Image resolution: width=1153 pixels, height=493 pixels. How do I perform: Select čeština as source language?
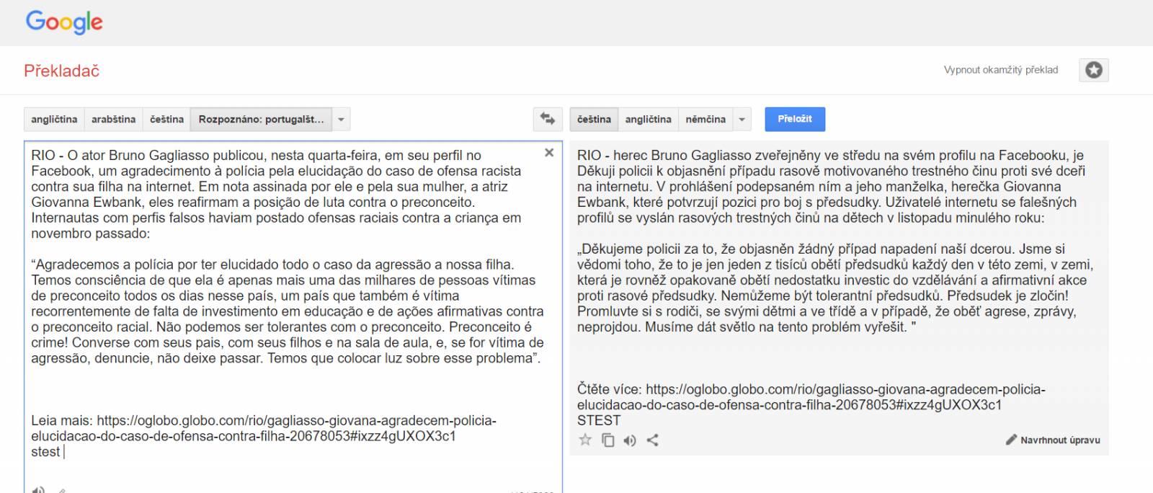pyautogui.click(x=166, y=119)
